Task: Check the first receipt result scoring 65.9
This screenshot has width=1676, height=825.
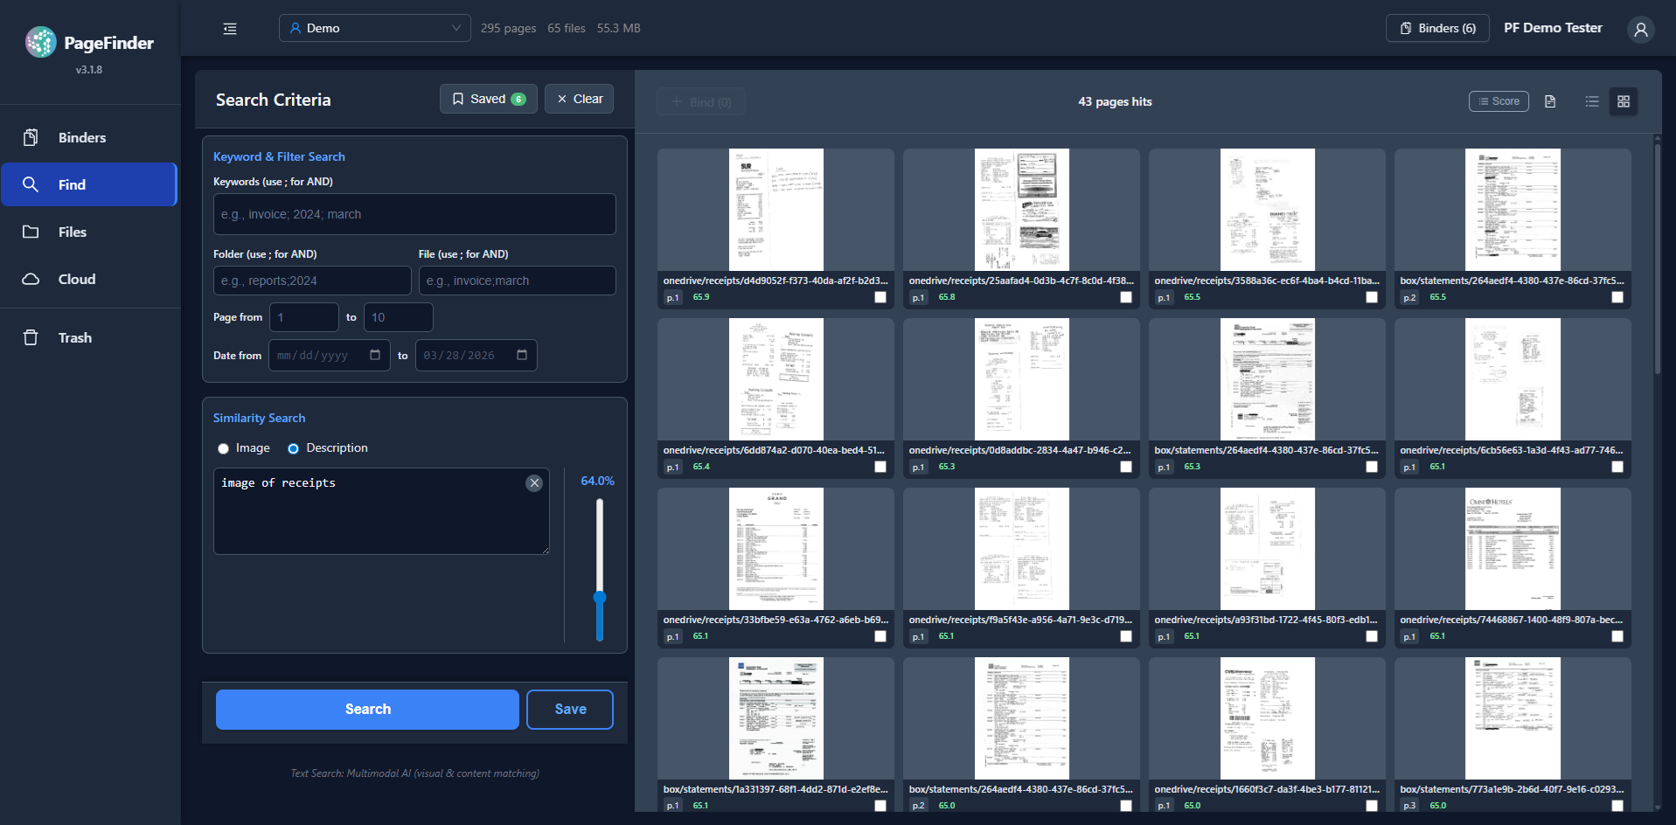Action: (880, 297)
